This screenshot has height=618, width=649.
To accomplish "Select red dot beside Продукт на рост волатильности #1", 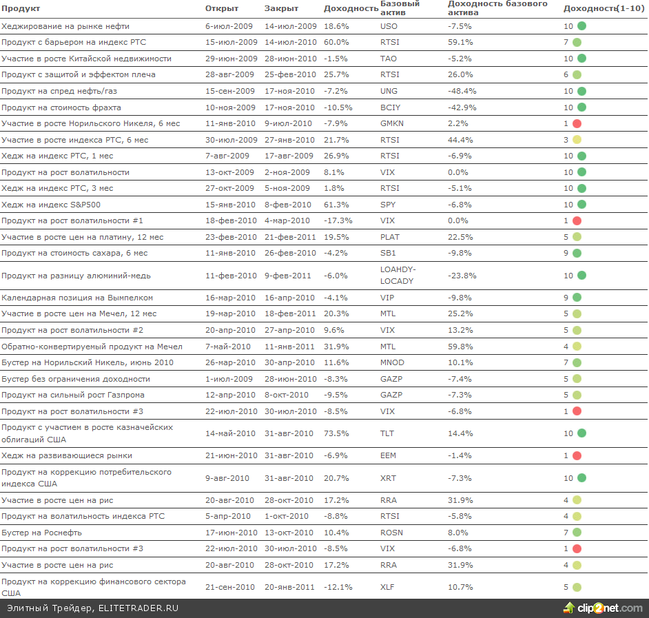I will [577, 220].
